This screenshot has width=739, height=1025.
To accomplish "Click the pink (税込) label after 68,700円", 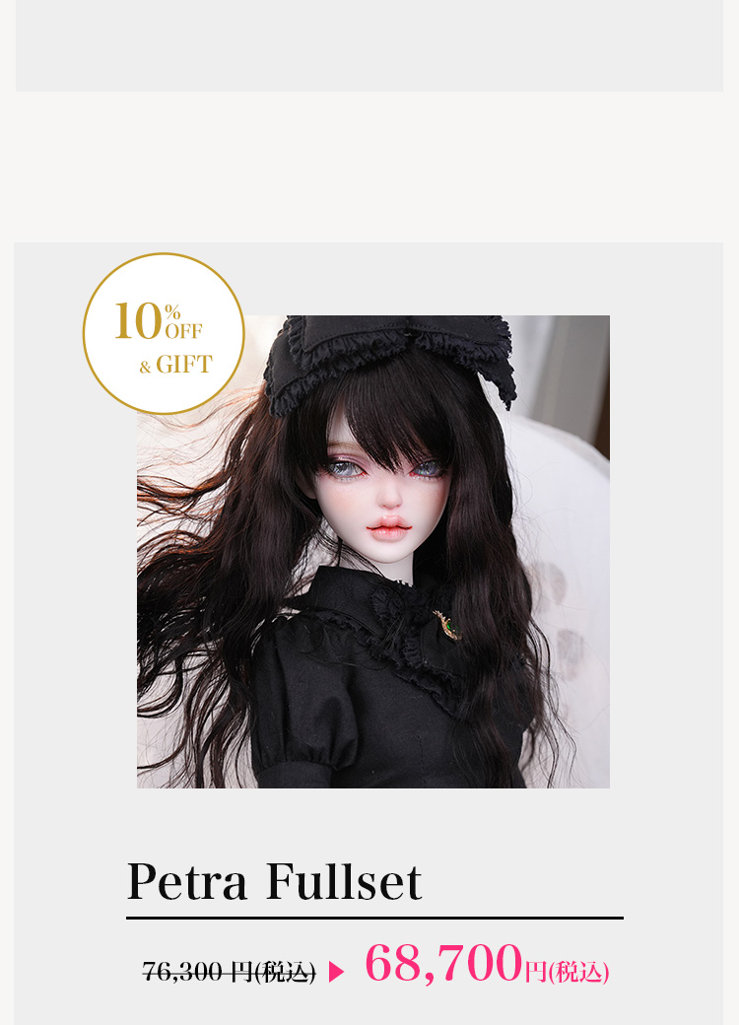I will pyautogui.click(x=579, y=973).
